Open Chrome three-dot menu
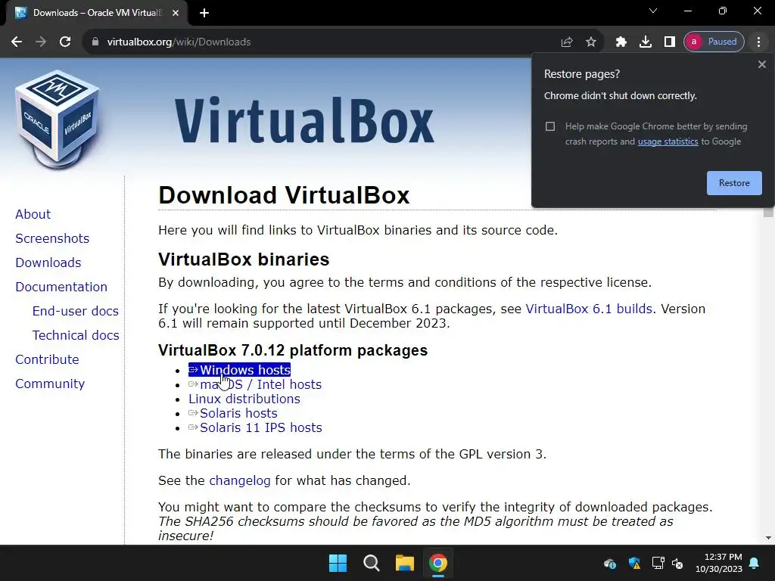This screenshot has width=775, height=581. 758,42
